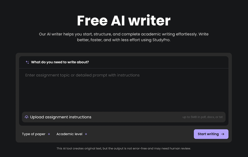The height and width of the screenshot is (157, 248).
Task: Click the "What do you need to write about?" label
Action: pyautogui.click(x=60, y=62)
